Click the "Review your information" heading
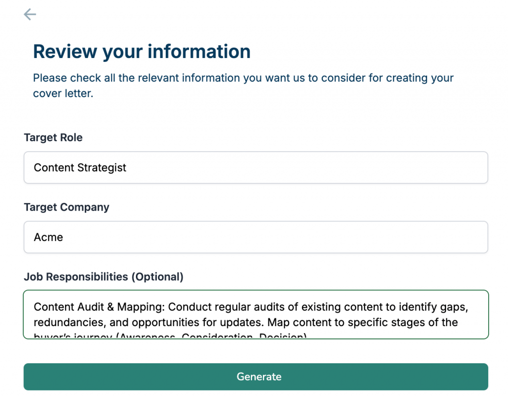 tap(141, 52)
